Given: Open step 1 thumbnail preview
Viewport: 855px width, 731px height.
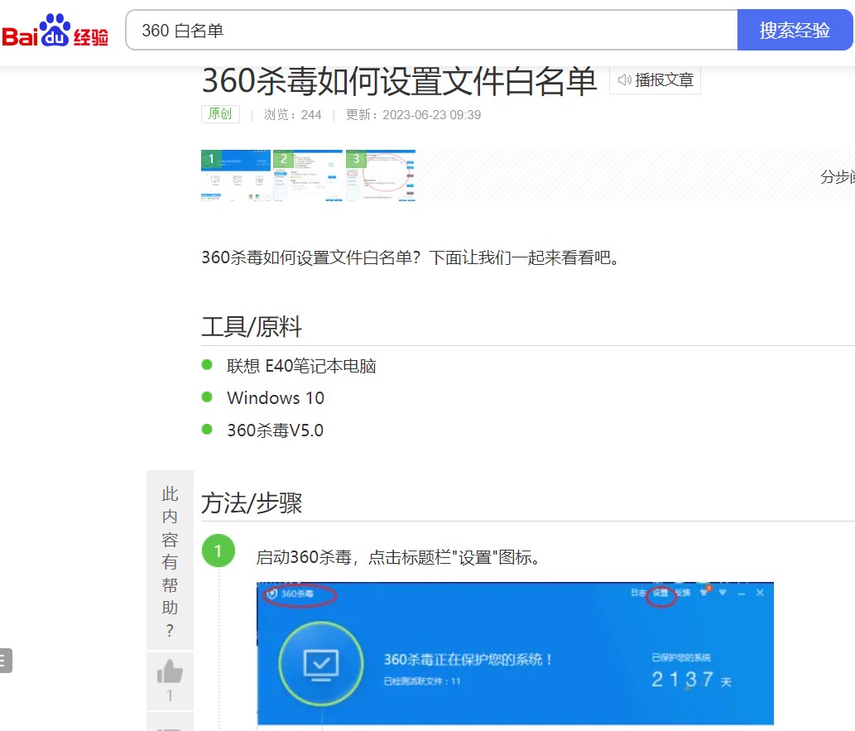Looking at the screenshot, I should coord(235,175).
